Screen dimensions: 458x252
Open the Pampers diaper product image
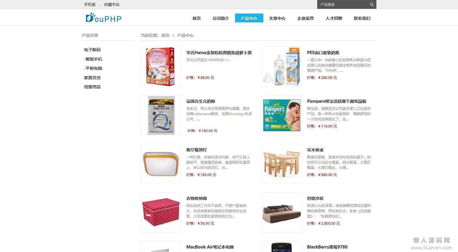(x=282, y=115)
